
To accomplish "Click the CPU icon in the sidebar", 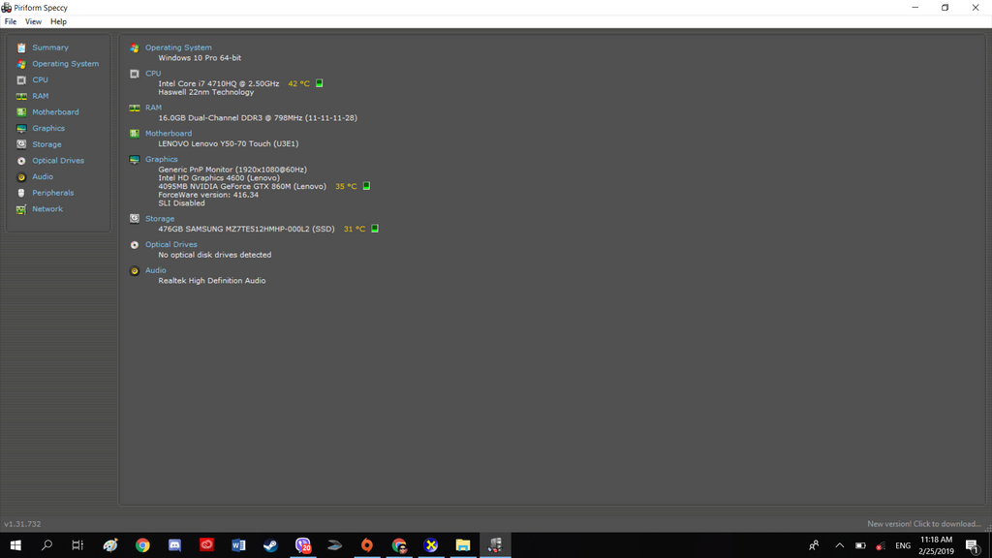I will click(21, 80).
